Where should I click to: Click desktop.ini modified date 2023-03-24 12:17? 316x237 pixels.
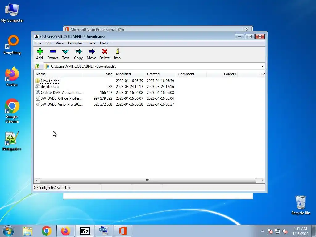point(130,87)
